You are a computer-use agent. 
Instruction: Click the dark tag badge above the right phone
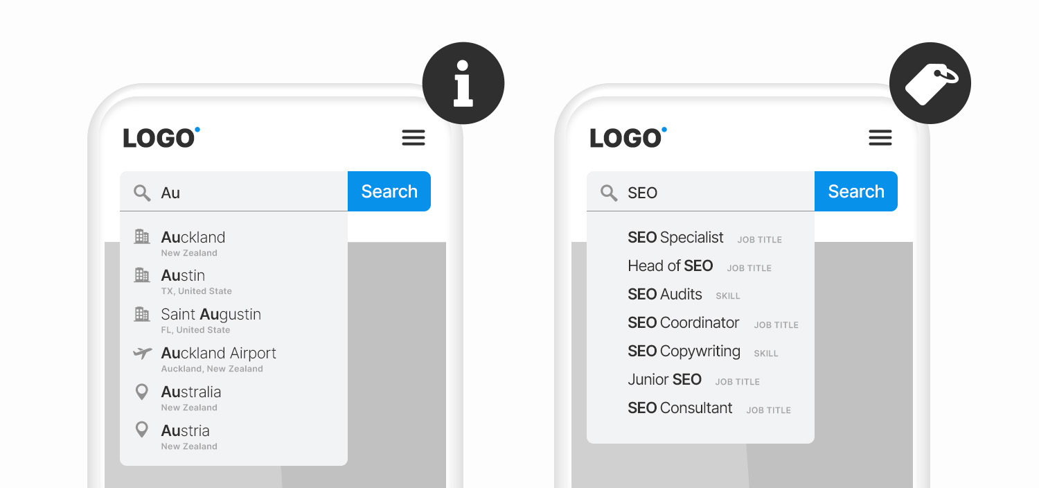click(x=930, y=82)
